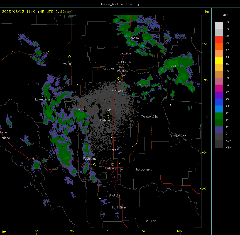This screenshot has height=235, width=240.
Task: Click the Strathmore label
Action: point(144,170)
